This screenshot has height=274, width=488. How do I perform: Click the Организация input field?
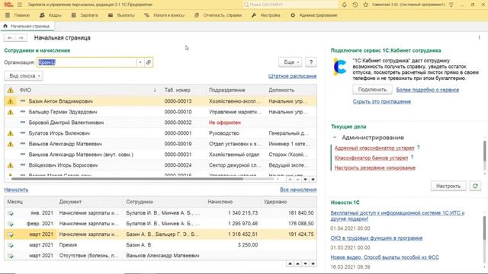pyautogui.click(x=87, y=62)
